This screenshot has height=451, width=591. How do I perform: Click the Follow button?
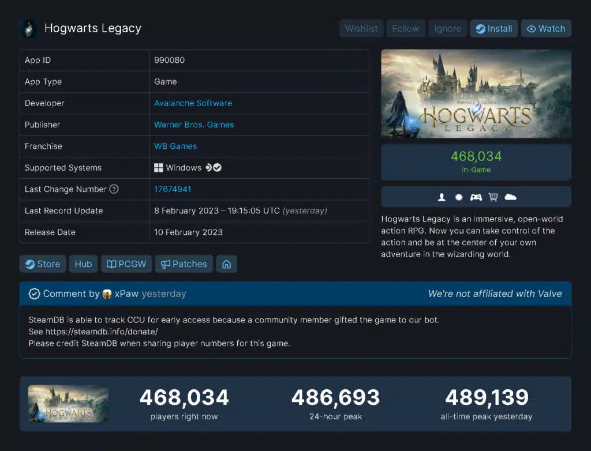point(406,29)
